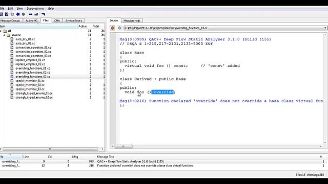Screen dimensions: 328x184
Task: Click 'class Derived : public Base' line
Action: tap(153, 79)
